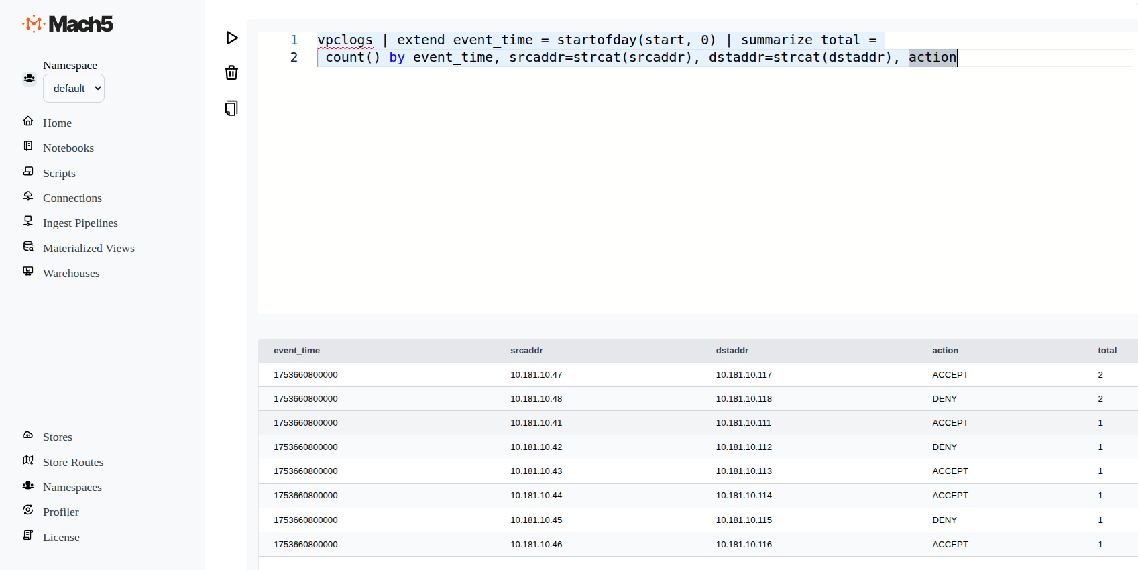This screenshot has height=570, width=1138.
Task: Open Namespaces link
Action: 72,487
